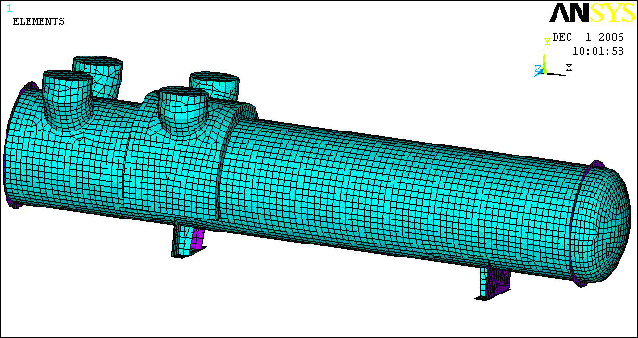Select the blue Z axis label

(x=537, y=69)
